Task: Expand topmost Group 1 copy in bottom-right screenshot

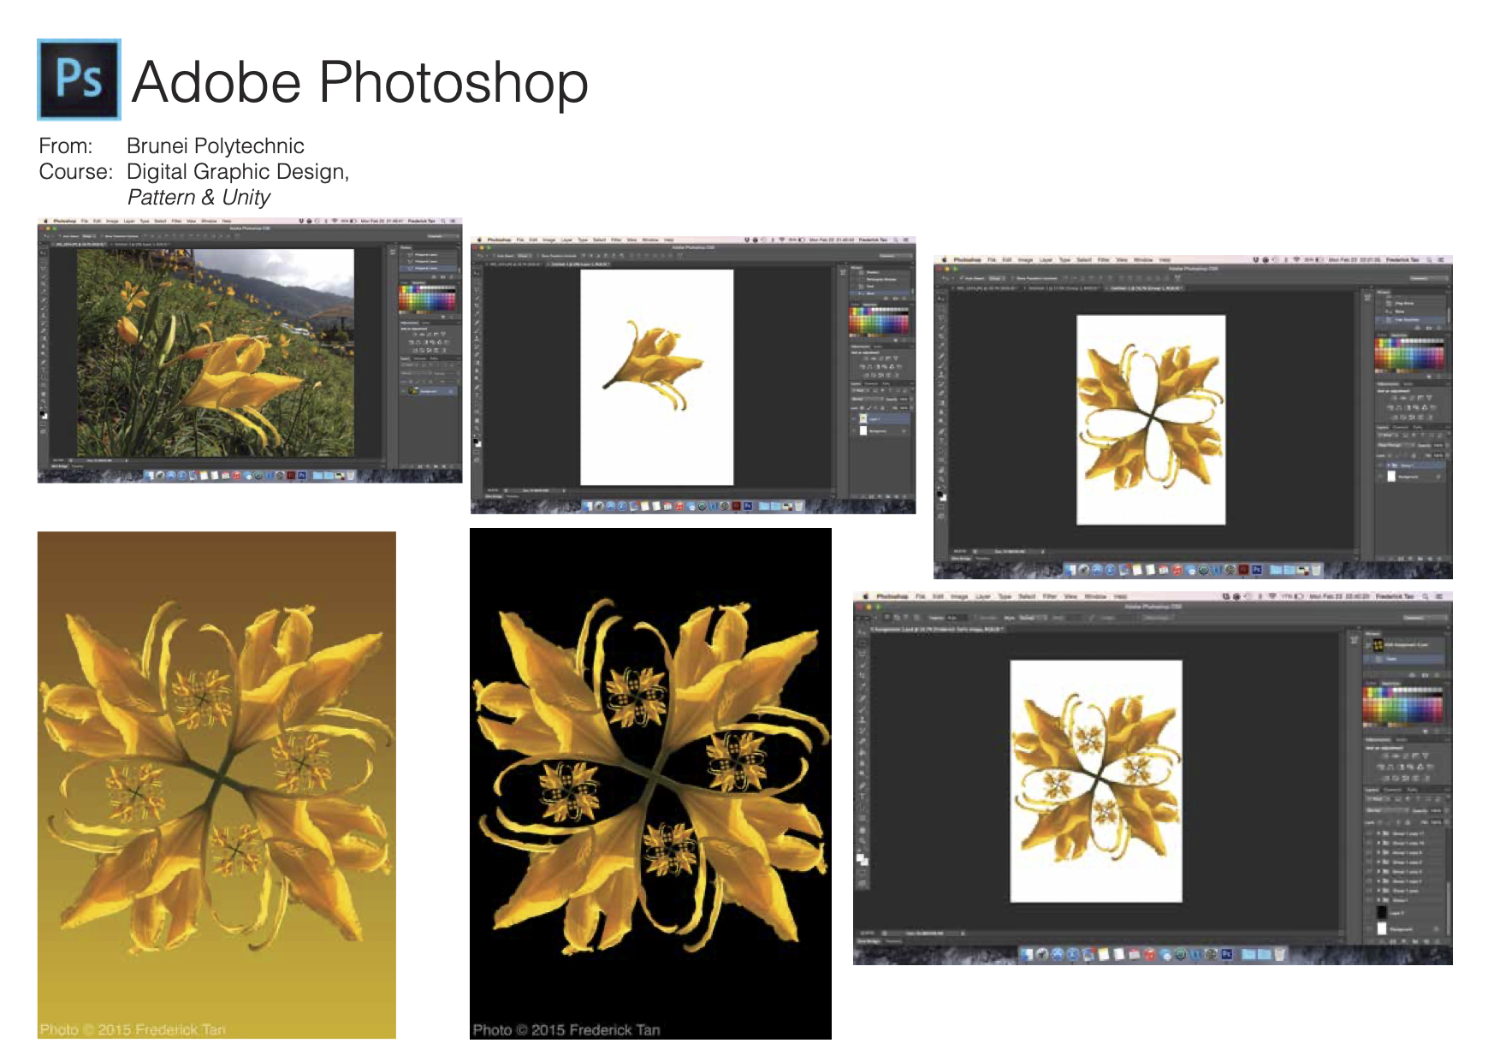Action: [1378, 833]
